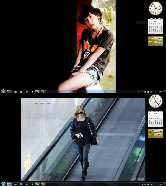Launch Google Chrome from the 23:17 taskbar
This screenshot has width=166, height=186.
pos(27,91)
